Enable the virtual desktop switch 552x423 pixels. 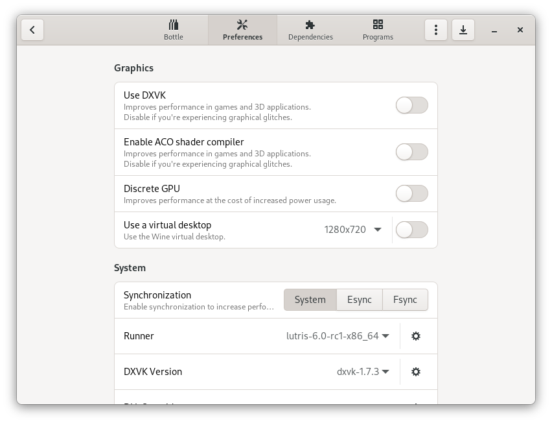pos(411,230)
